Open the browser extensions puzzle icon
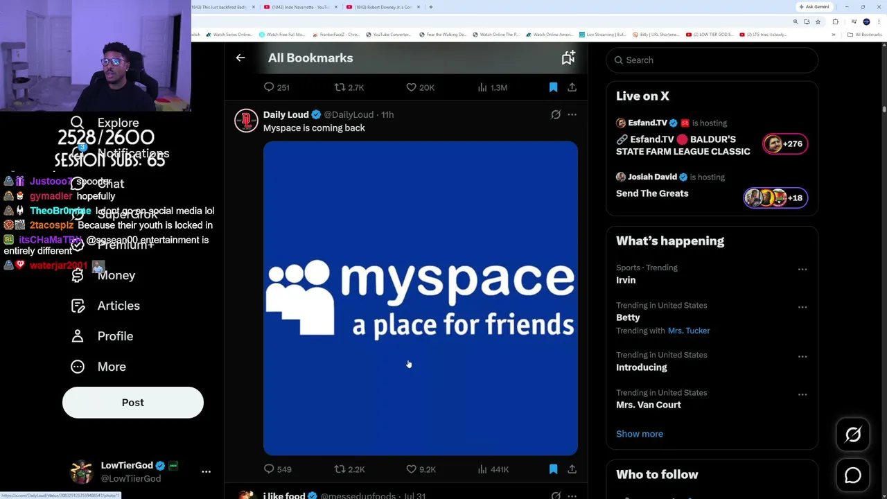Image resolution: width=887 pixels, height=499 pixels. (x=836, y=21)
